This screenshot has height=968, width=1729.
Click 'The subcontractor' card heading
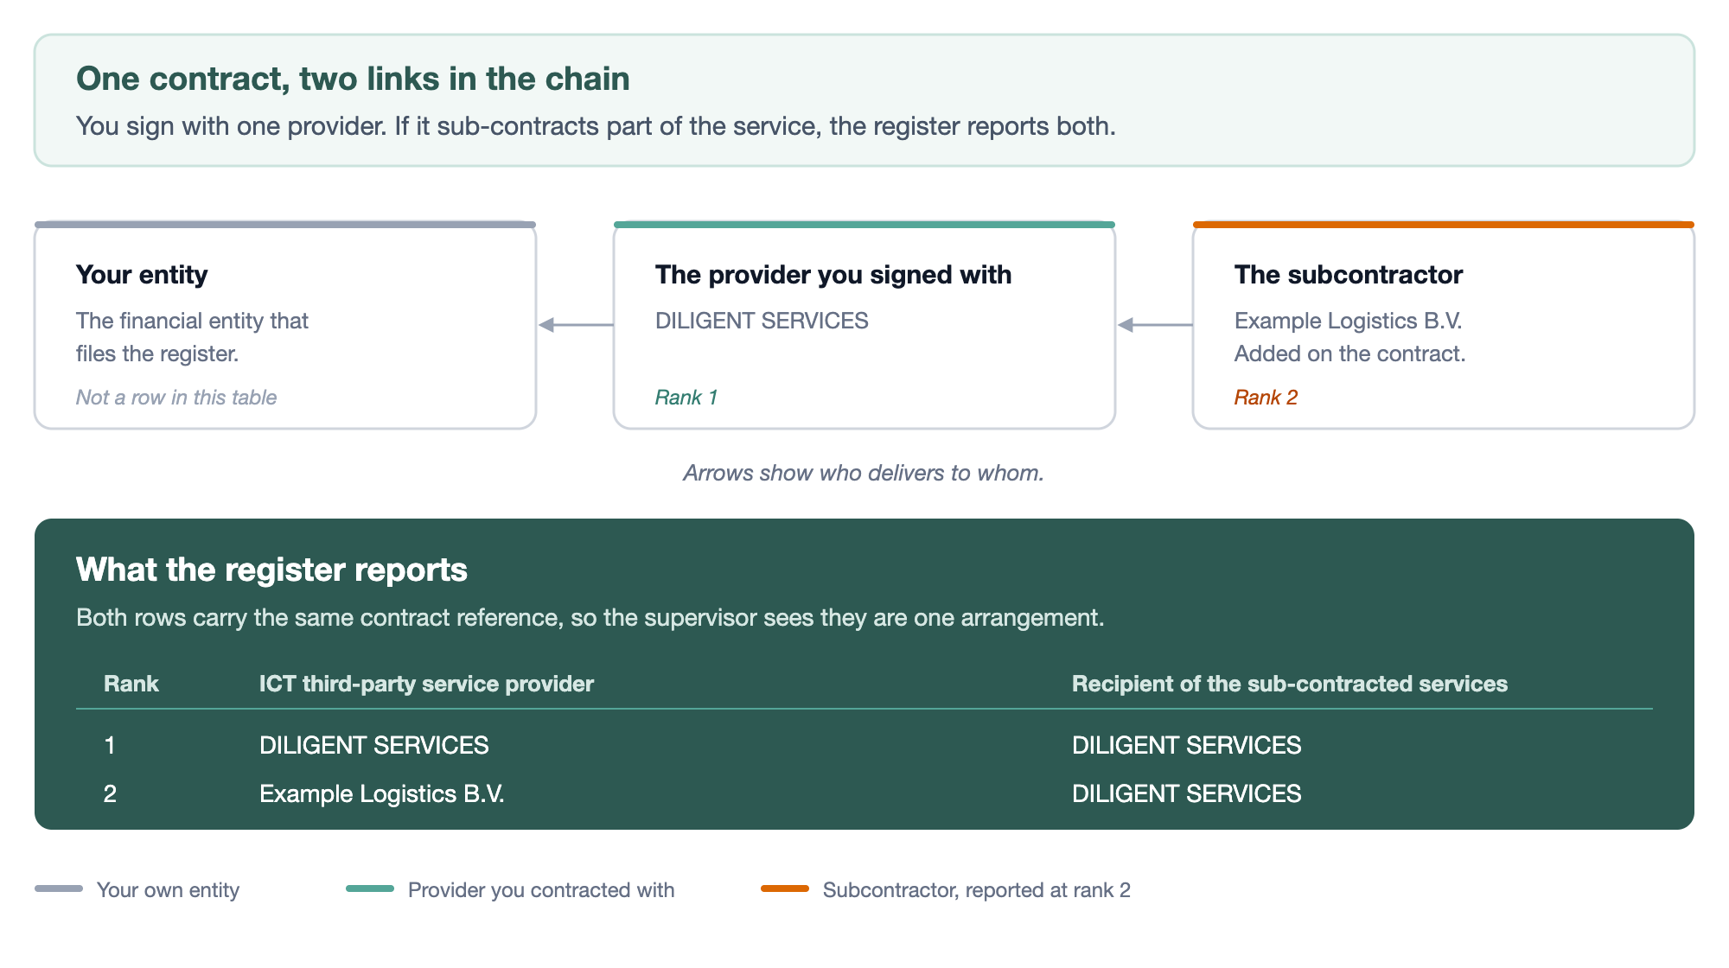(1349, 275)
